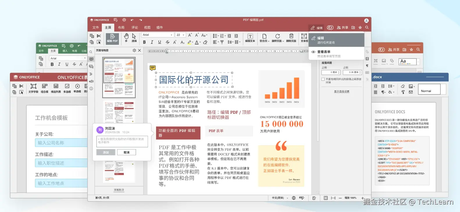Viewport: 460px width, 212px height.
Task: Click the favorite star icon in PDF editor header
Action: point(360,28)
